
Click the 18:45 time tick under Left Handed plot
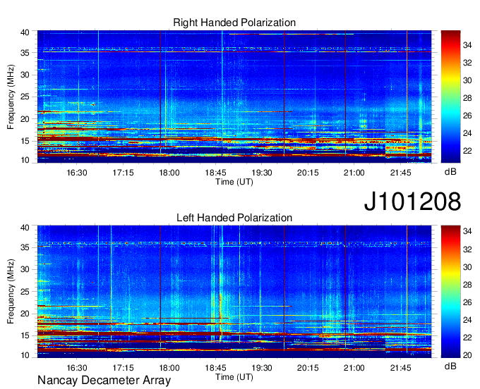click(215, 368)
